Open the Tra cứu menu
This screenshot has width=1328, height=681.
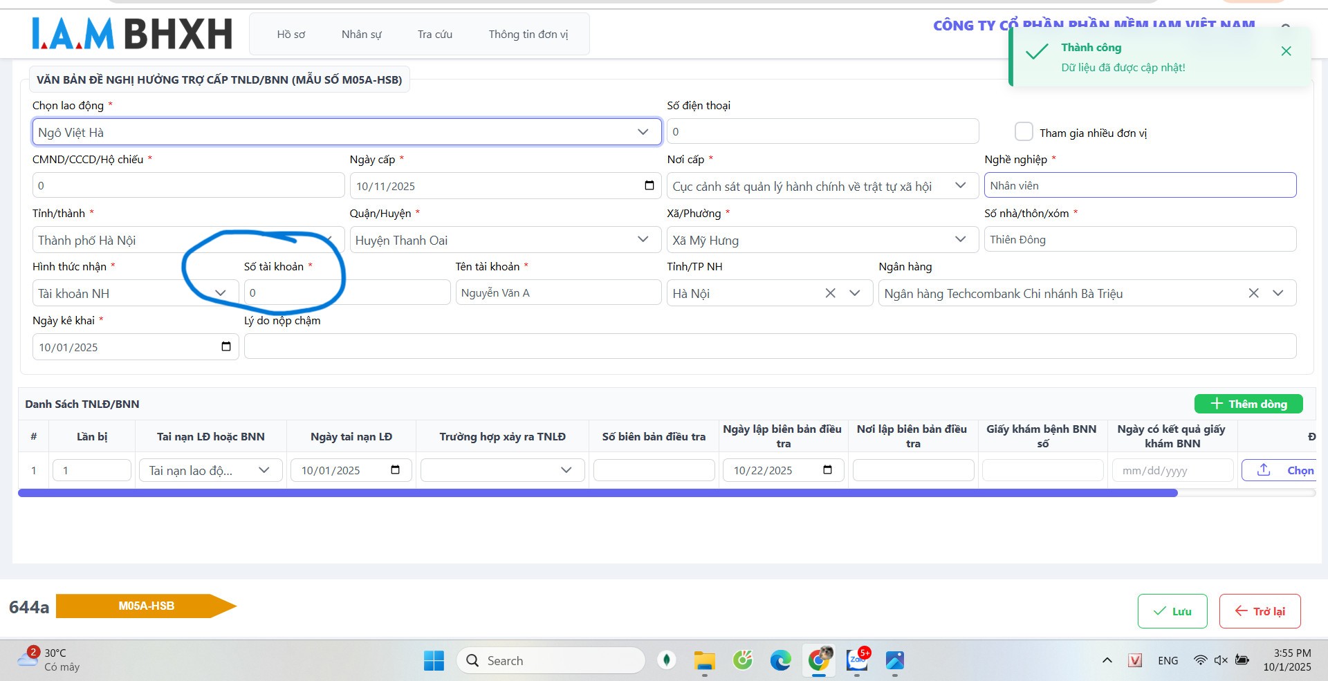pos(434,34)
